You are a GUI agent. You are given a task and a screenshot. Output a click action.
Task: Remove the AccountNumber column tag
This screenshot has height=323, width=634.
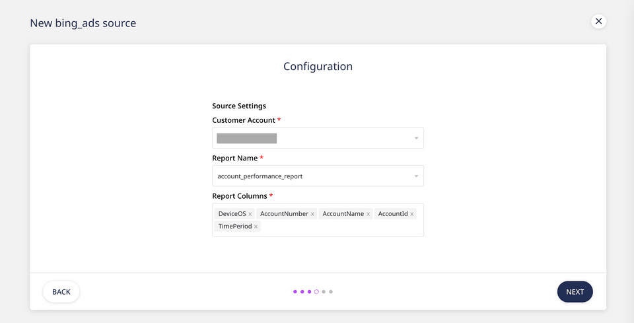tap(312, 214)
